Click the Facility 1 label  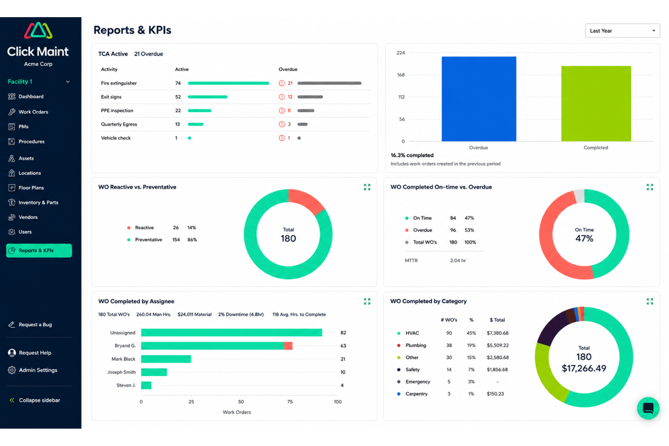pyautogui.click(x=20, y=82)
